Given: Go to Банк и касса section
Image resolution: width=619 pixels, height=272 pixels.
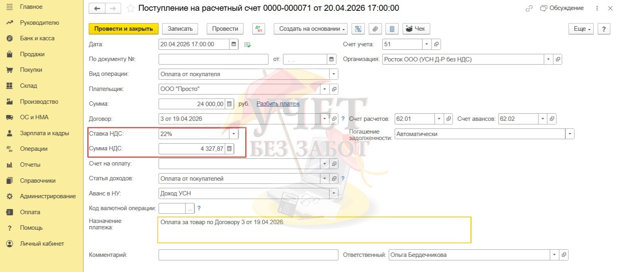Looking at the screenshot, I should 37,38.
